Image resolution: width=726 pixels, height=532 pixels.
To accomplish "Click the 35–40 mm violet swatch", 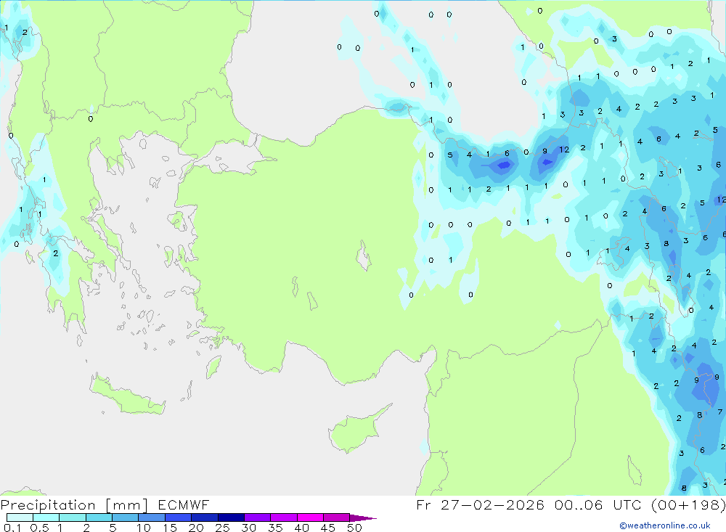I will [283, 517].
